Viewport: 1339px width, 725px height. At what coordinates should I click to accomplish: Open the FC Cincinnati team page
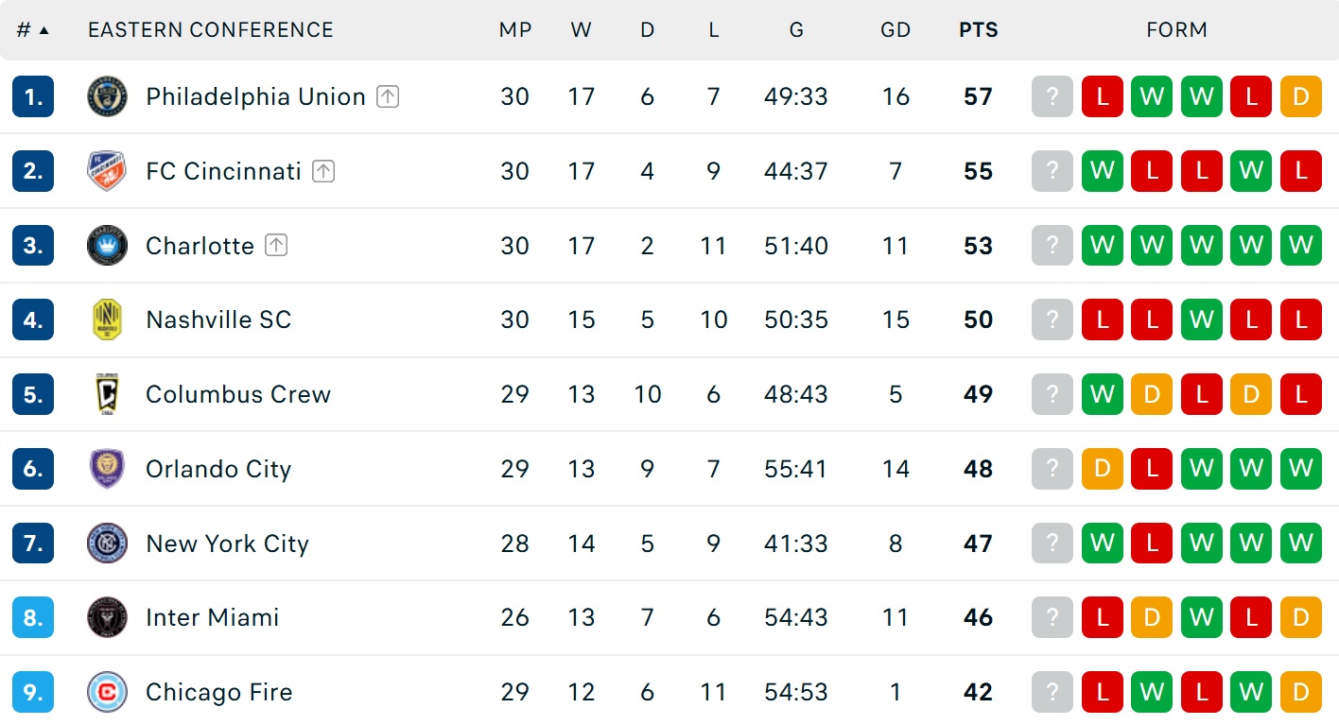click(223, 171)
